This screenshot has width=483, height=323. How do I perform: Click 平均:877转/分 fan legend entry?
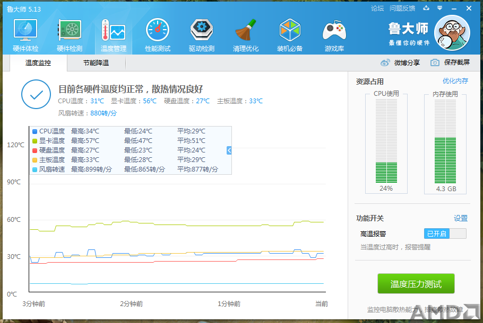click(197, 169)
